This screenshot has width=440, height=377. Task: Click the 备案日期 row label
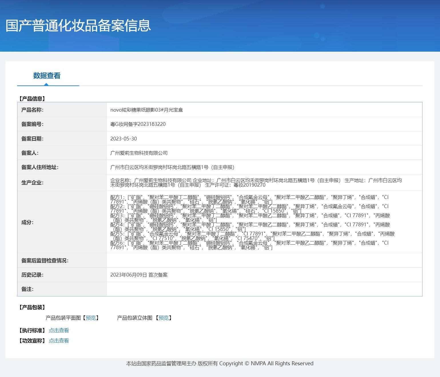click(32, 139)
